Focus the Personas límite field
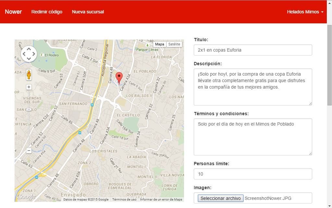Image resolution: width=332 pixels, height=208 pixels. coord(253,174)
